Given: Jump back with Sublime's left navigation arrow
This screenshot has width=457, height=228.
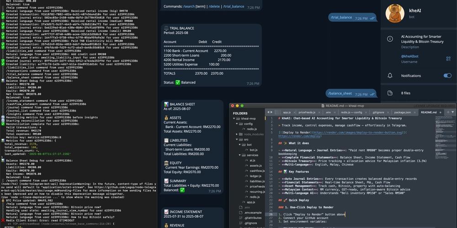Looking at the screenshot, I should click(x=268, y=112).
